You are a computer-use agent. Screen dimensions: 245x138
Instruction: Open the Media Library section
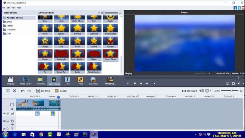coord(26,81)
